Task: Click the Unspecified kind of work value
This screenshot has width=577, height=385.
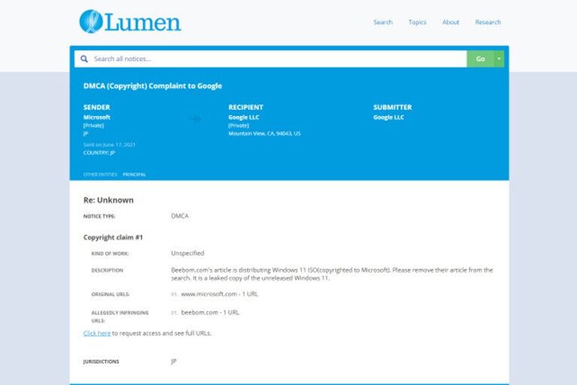Action: (188, 253)
